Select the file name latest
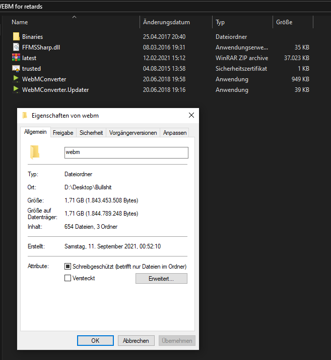331x360 pixels. [29, 58]
